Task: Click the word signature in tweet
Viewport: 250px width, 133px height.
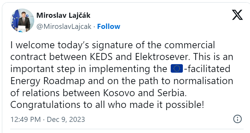Action: 112,45
